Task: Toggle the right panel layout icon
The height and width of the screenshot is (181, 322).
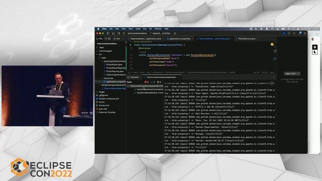Action: [x=119, y=34]
